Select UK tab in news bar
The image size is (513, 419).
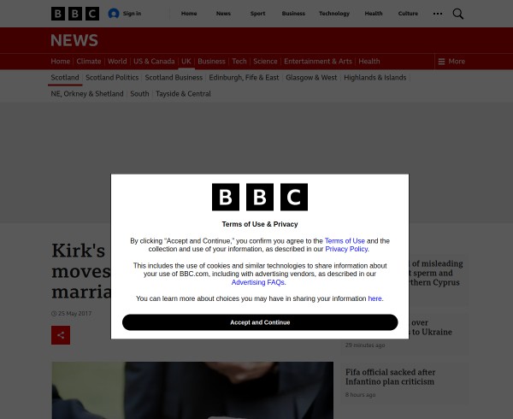tap(186, 62)
